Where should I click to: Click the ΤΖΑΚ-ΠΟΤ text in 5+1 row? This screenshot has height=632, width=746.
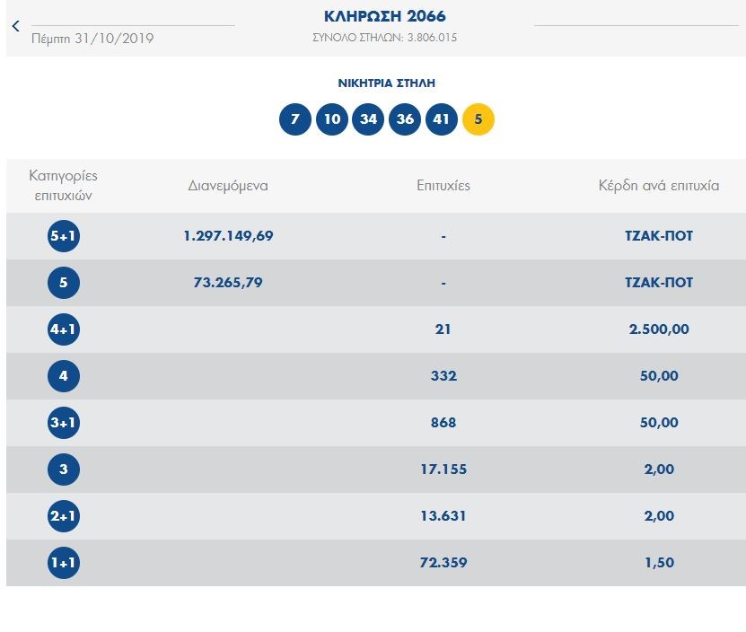pyautogui.click(x=659, y=236)
